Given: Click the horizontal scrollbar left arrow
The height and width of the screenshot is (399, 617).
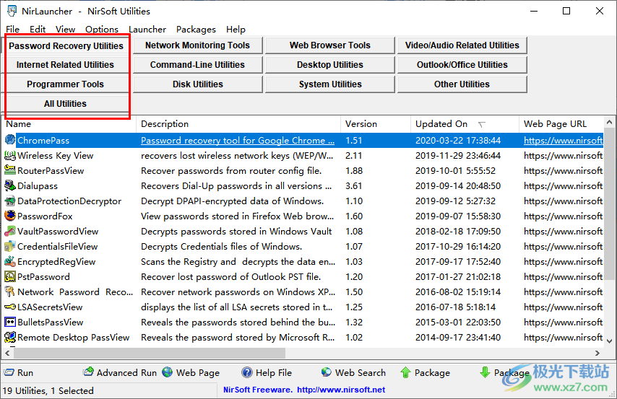Looking at the screenshot, I should pyautogui.click(x=7, y=353).
